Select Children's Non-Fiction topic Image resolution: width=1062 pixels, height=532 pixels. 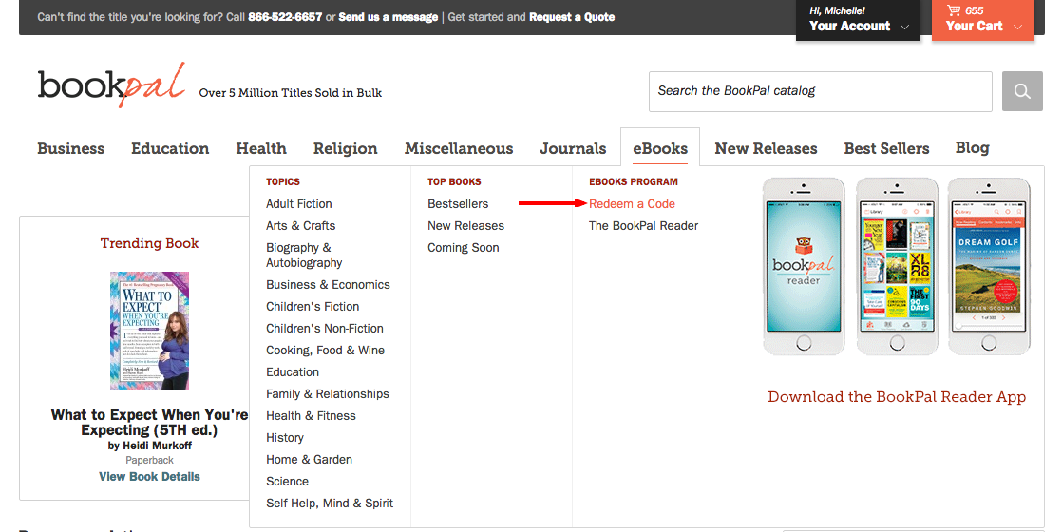coord(325,328)
